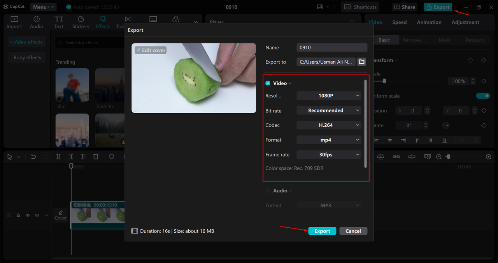
Task: Click Cancel in the Export dialog
Action: (x=353, y=231)
